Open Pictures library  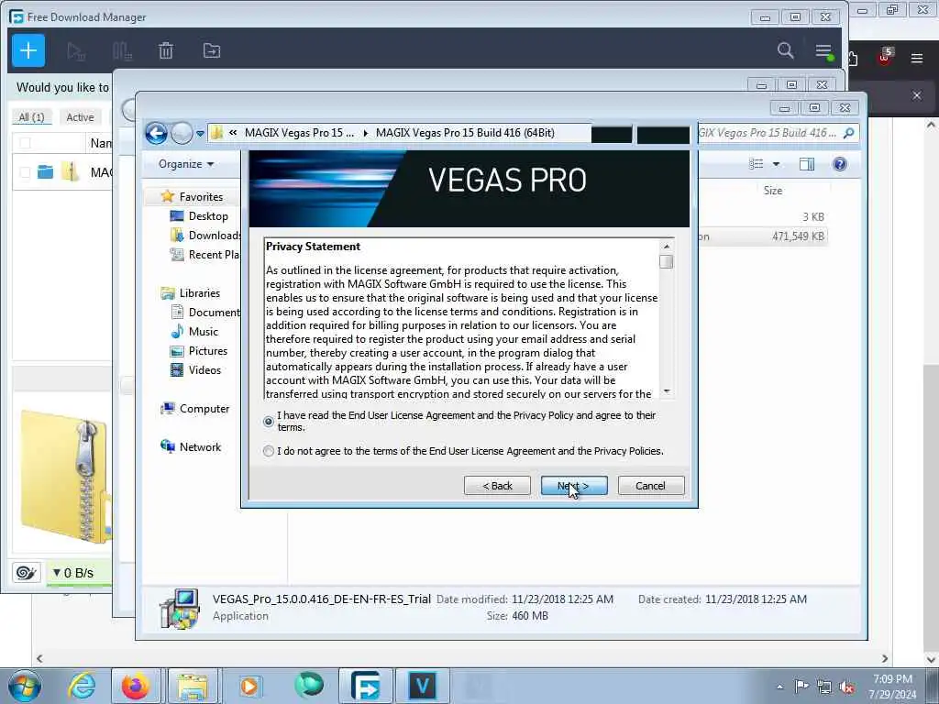pos(208,351)
